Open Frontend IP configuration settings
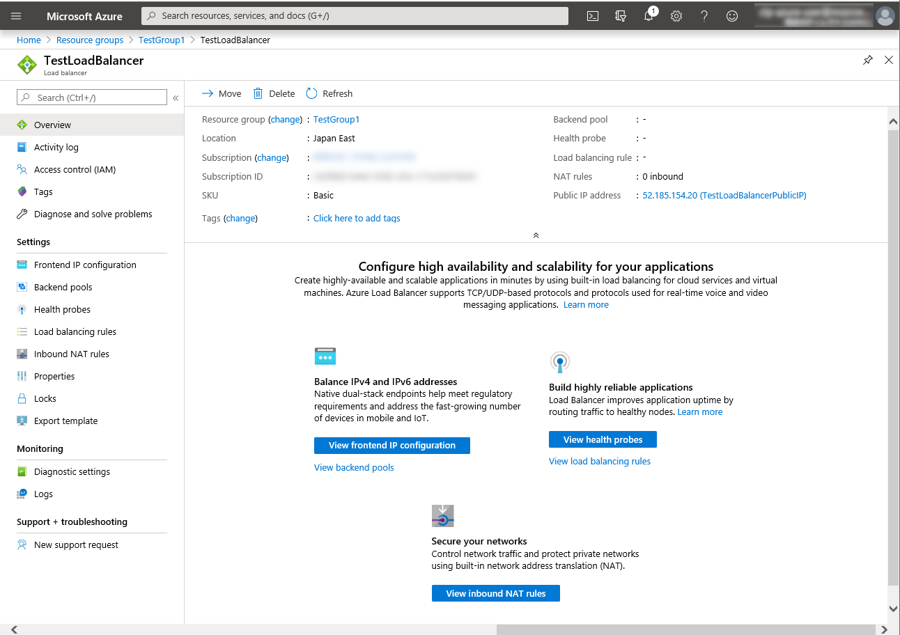Screen dimensions: 900x635 tap(85, 265)
